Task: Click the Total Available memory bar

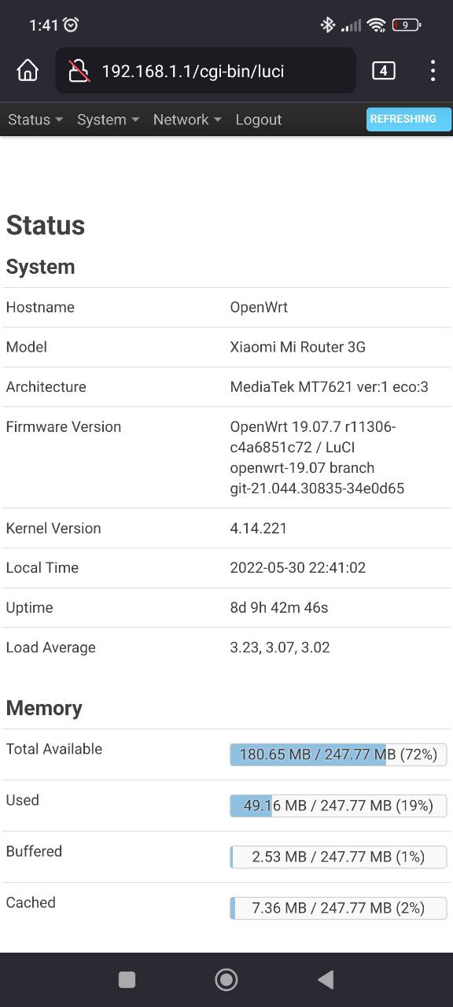Action: 338,754
